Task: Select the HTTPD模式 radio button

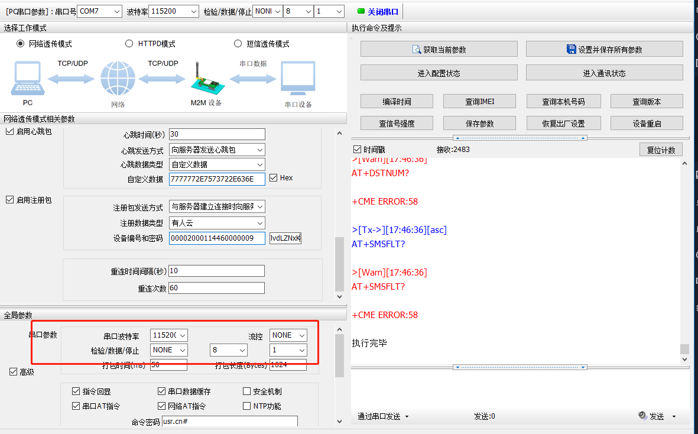Action: (129, 44)
